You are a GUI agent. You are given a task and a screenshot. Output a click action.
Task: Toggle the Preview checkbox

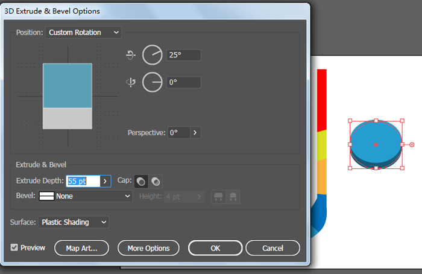tap(14, 247)
